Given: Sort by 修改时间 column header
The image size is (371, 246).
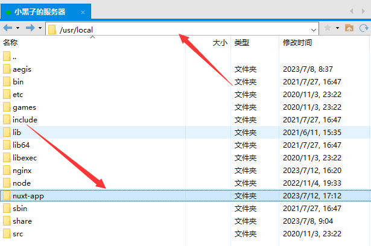Looking at the screenshot, I should [x=297, y=43].
